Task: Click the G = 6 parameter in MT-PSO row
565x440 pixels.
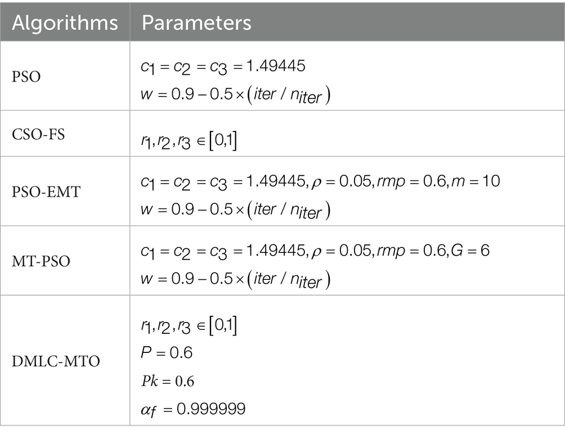Action: [x=470, y=250]
